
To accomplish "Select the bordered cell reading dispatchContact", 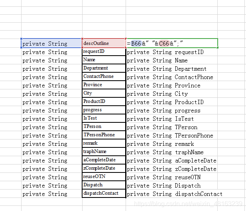I will point(104,194).
